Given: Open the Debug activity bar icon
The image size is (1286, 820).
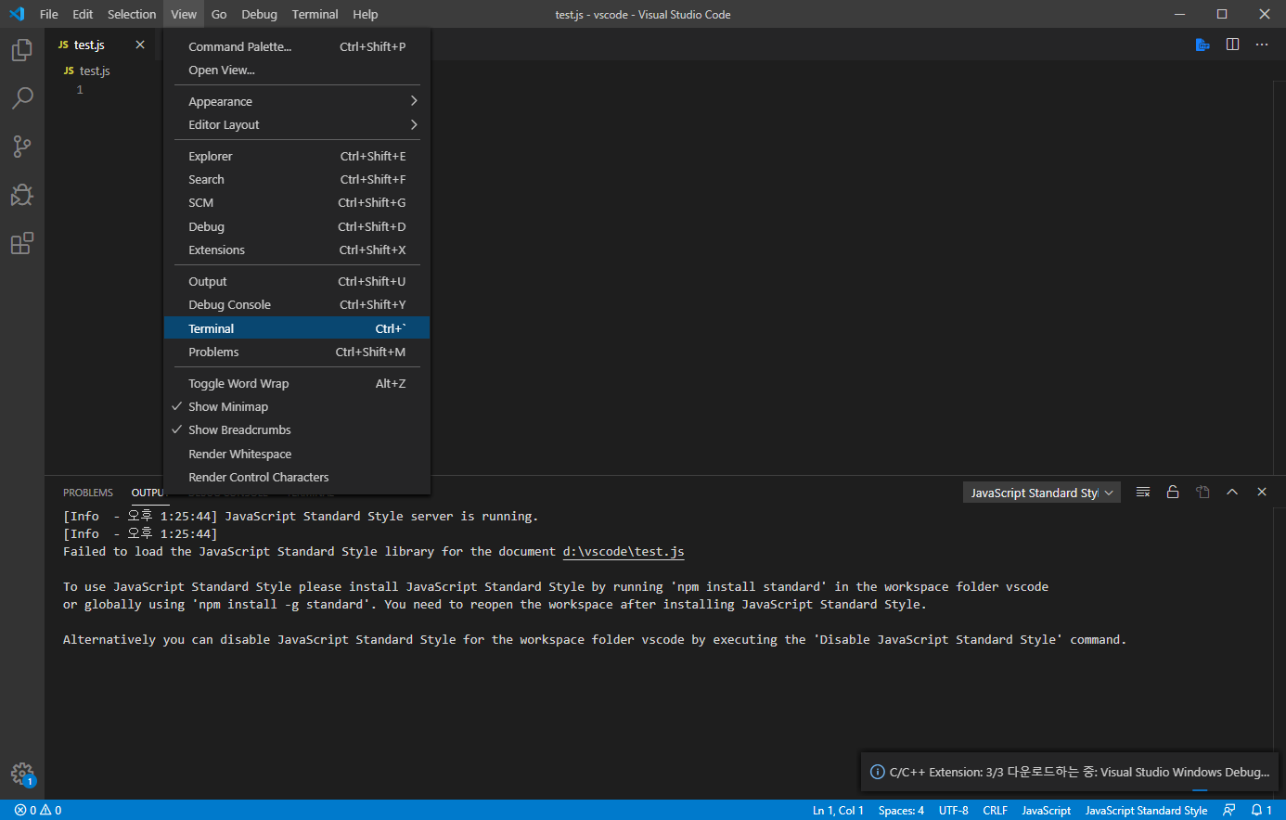Looking at the screenshot, I should pos(22,195).
